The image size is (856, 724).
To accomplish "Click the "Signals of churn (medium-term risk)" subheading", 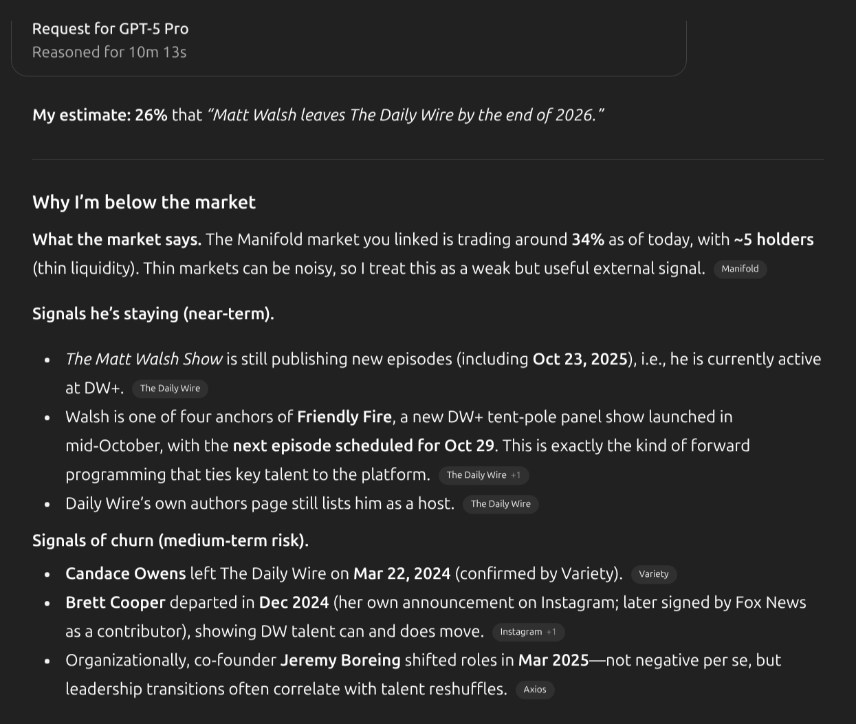I will 170,540.
